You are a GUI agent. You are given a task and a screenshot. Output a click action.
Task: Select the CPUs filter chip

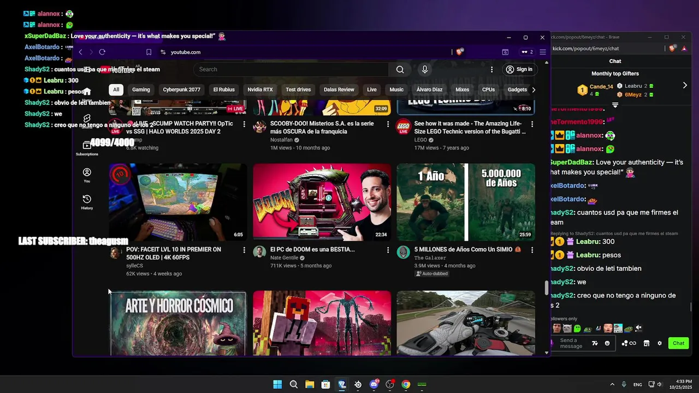488,90
